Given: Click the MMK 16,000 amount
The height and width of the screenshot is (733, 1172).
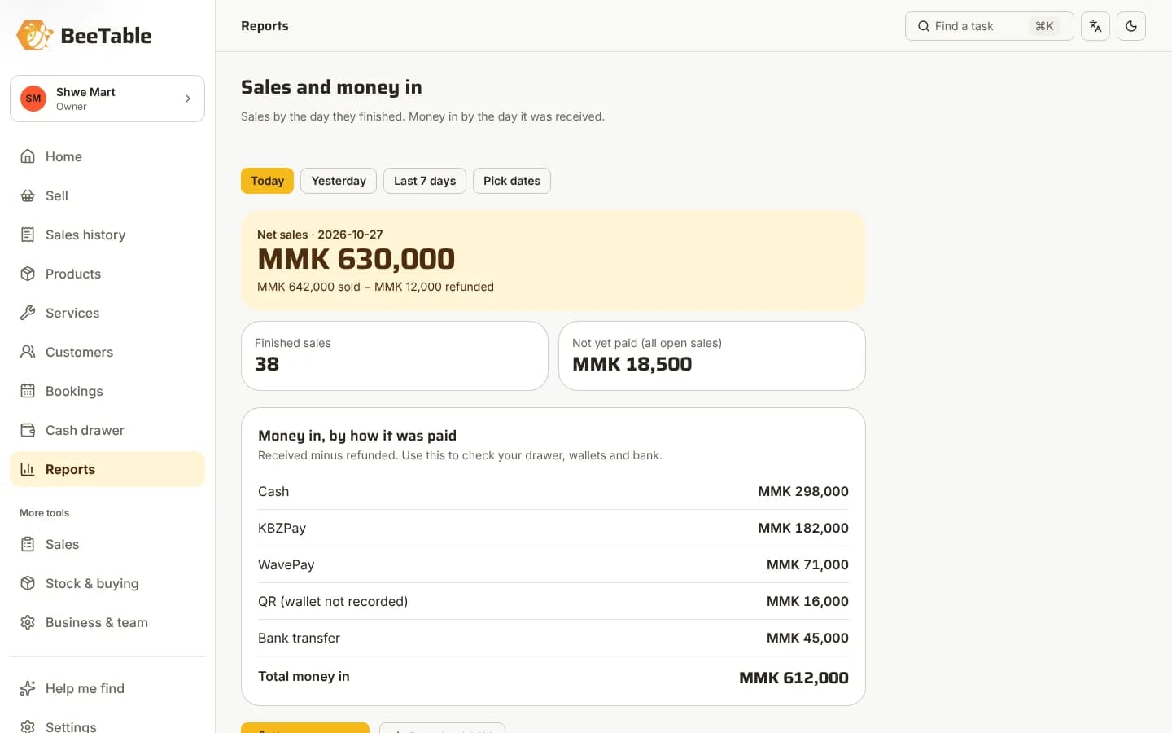Looking at the screenshot, I should tap(807, 601).
